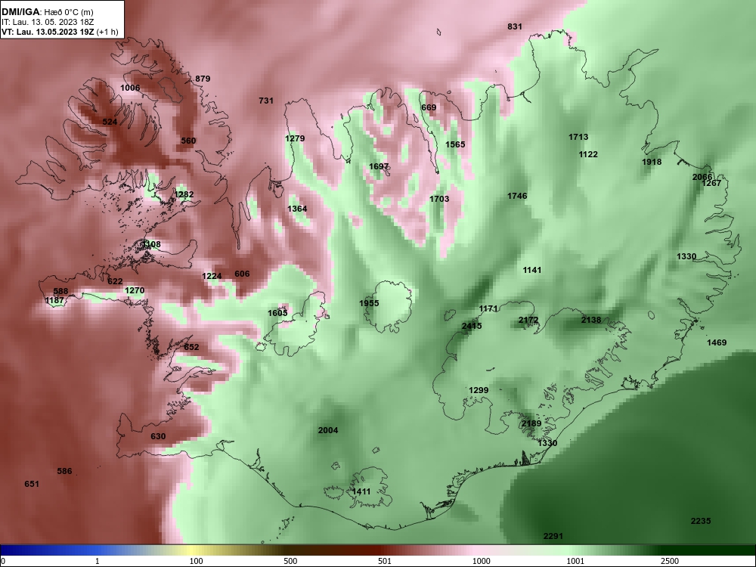Click the 731 offshore value

(x=266, y=101)
